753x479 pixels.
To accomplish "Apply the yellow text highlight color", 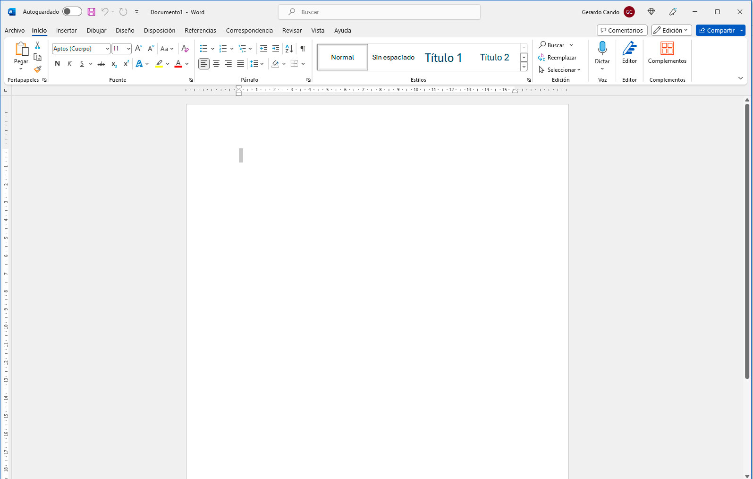I will click(x=159, y=64).
